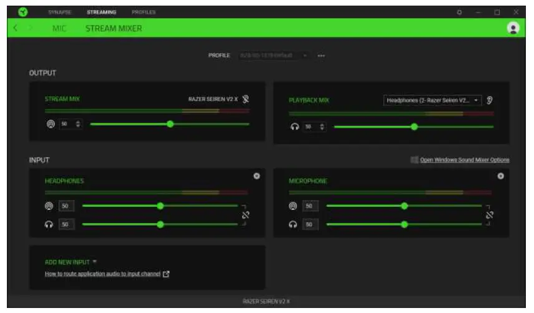Open profile options ellipsis menu
Viewport: 534px width, 313px height.
click(321, 56)
